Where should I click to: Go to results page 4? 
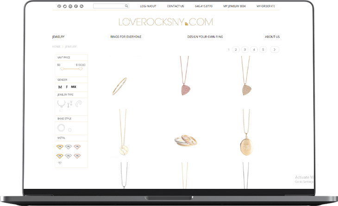coord(254,50)
